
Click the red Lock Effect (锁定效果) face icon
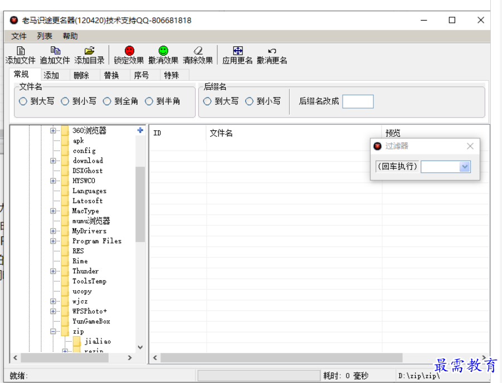click(129, 51)
